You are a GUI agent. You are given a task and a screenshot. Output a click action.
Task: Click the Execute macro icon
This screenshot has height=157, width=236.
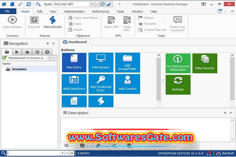34,20
